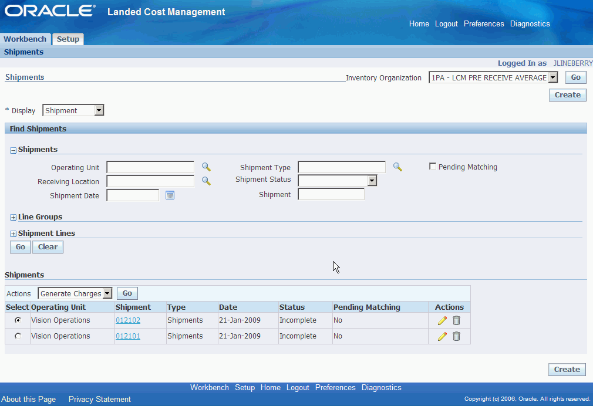Viewport: 593px width, 406px height.
Task: Click the Operating Unit input field
Action: click(150, 167)
